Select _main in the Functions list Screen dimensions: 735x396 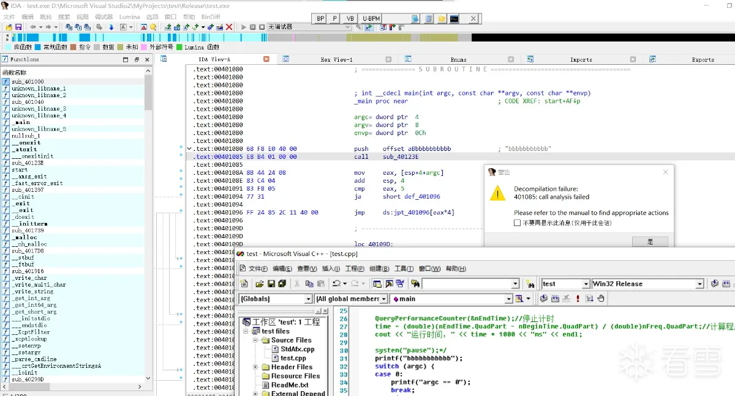[x=21, y=122]
